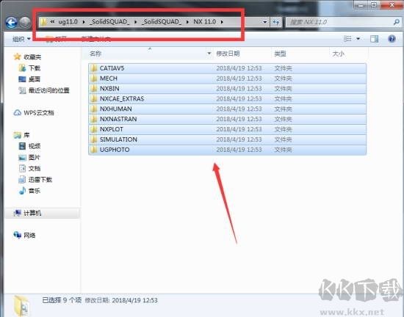Click the folder thumbnail in details pane
The width and height of the screenshot is (404, 317).
tap(22, 306)
